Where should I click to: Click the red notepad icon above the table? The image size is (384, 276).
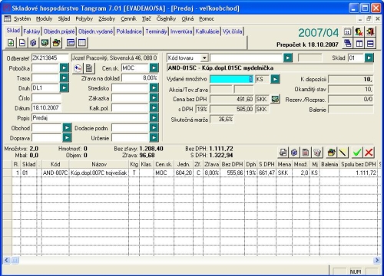306,153
